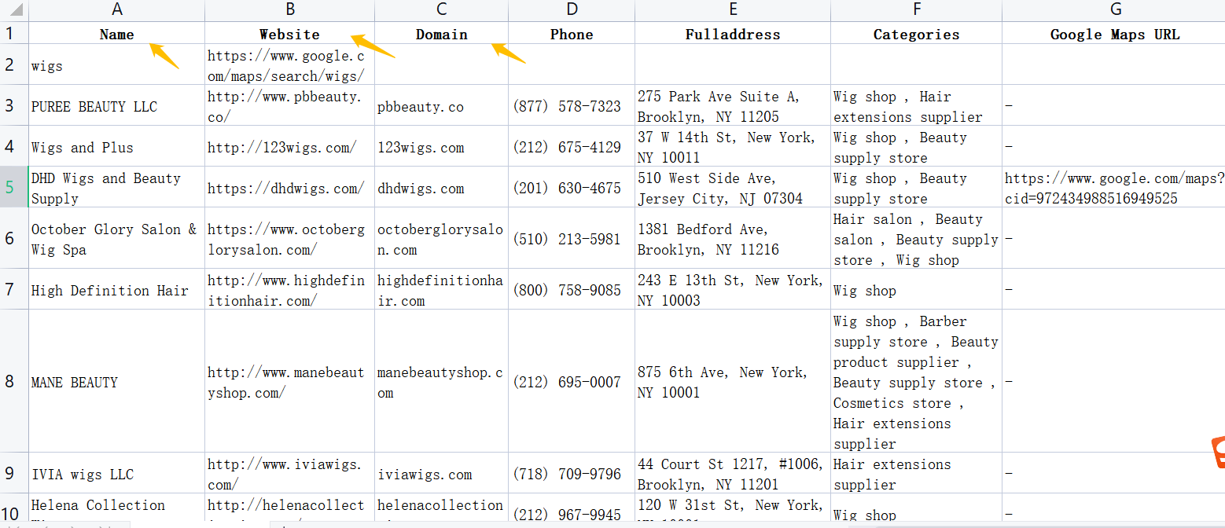Select the "pbbeauty.co" domain cell
Viewport: 1225px width, 528px height.
[442, 105]
